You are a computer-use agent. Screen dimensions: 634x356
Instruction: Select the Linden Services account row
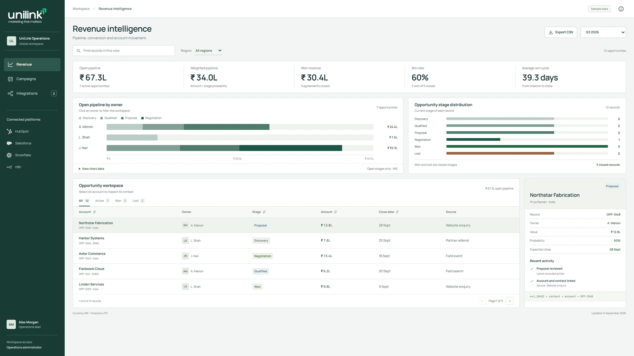[x=296, y=287]
